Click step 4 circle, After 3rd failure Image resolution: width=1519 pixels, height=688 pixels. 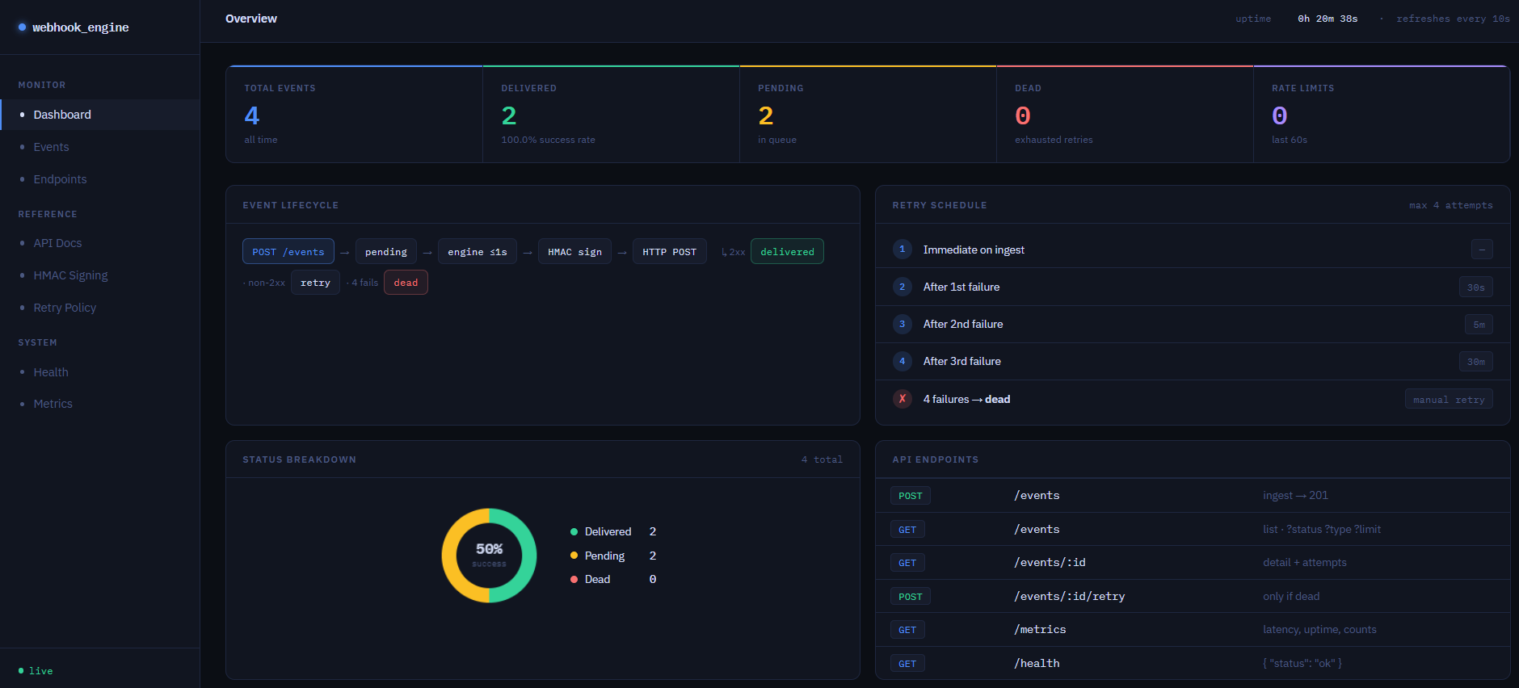pyautogui.click(x=903, y=361)
